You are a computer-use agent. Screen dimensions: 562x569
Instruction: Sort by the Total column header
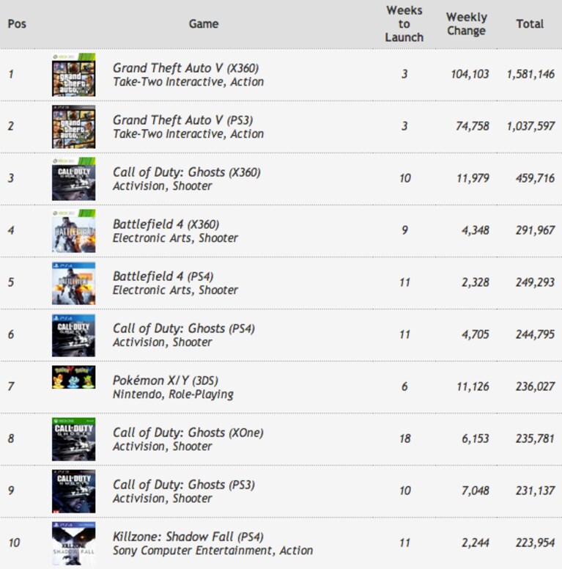click(x=530, y=24)
